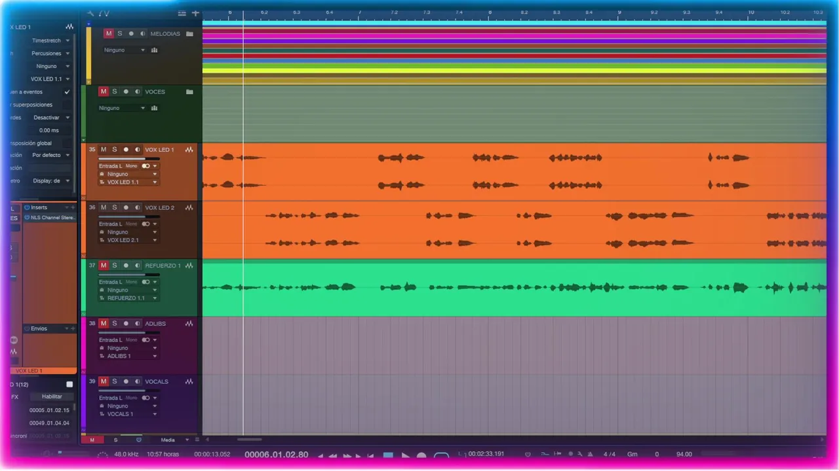Open the track list icon

[x=182, y=13]
